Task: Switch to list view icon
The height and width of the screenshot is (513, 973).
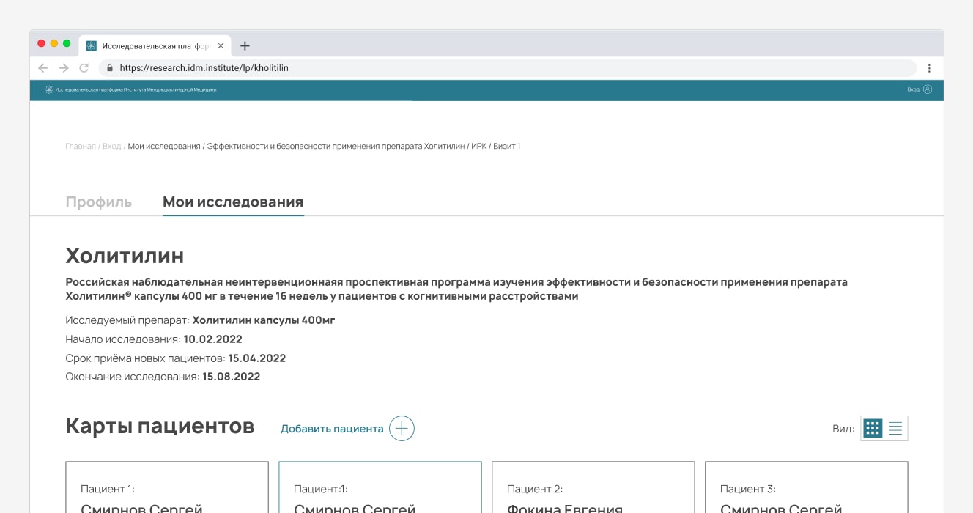Action: tap(895, 429)
